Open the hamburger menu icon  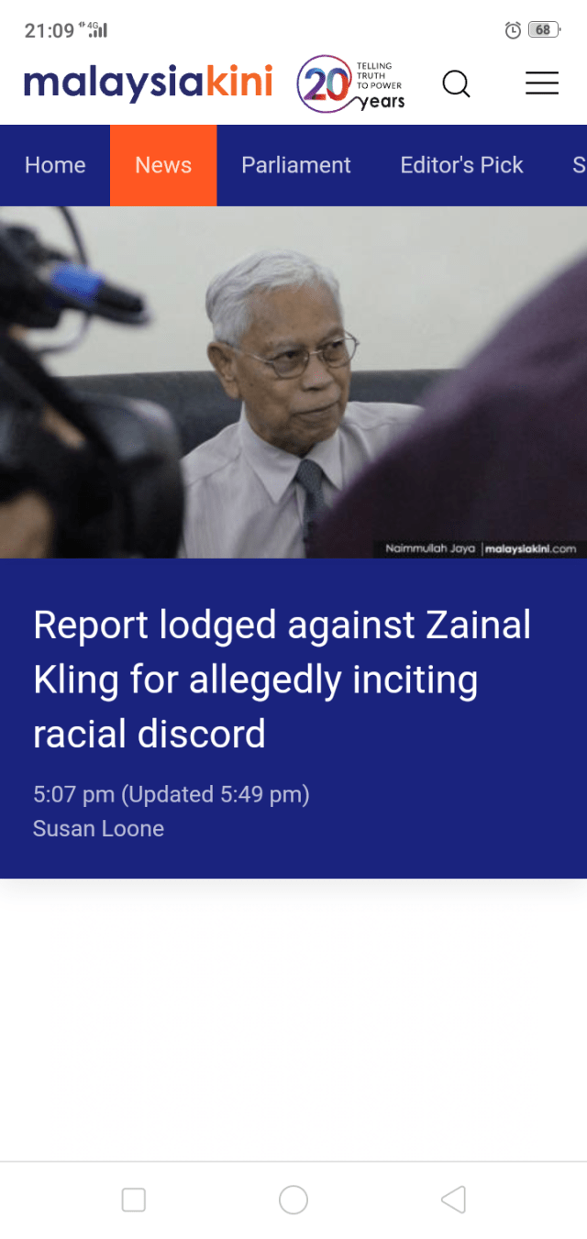click(542, 83)
